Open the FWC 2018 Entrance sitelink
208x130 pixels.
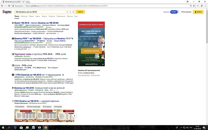click(x=39, y=68)
